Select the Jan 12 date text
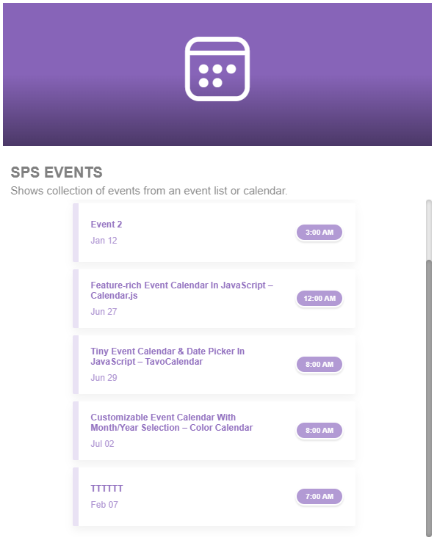This screenshot has height=543, width=437. tap(104, 241)
